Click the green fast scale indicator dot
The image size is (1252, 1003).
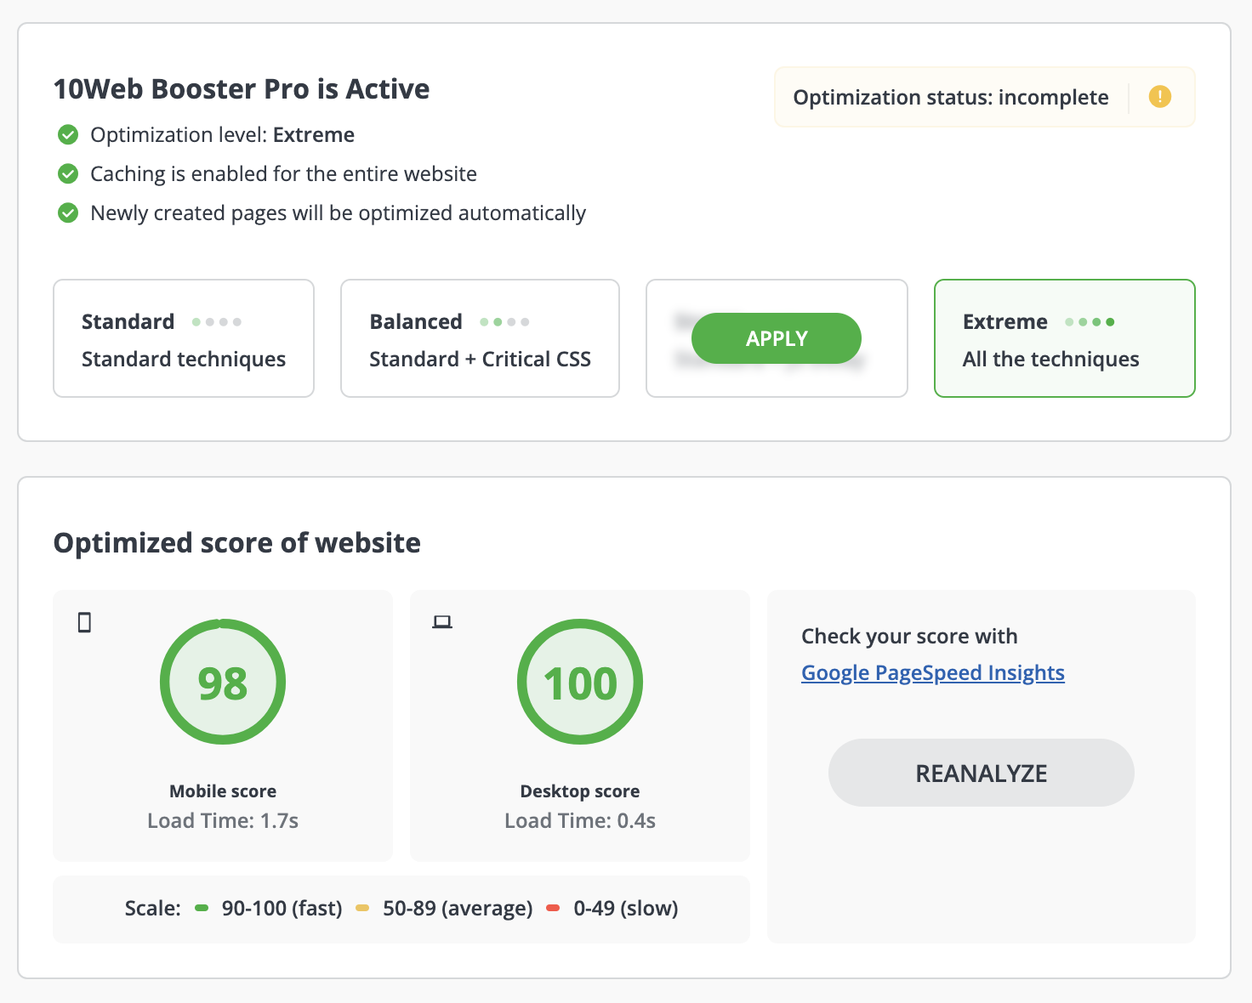[x=202, y=908]
